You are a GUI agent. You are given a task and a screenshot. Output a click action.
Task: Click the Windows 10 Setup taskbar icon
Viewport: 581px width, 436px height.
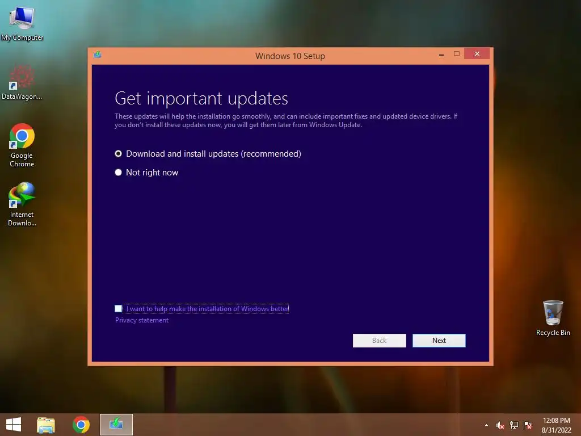pos(116,425)
